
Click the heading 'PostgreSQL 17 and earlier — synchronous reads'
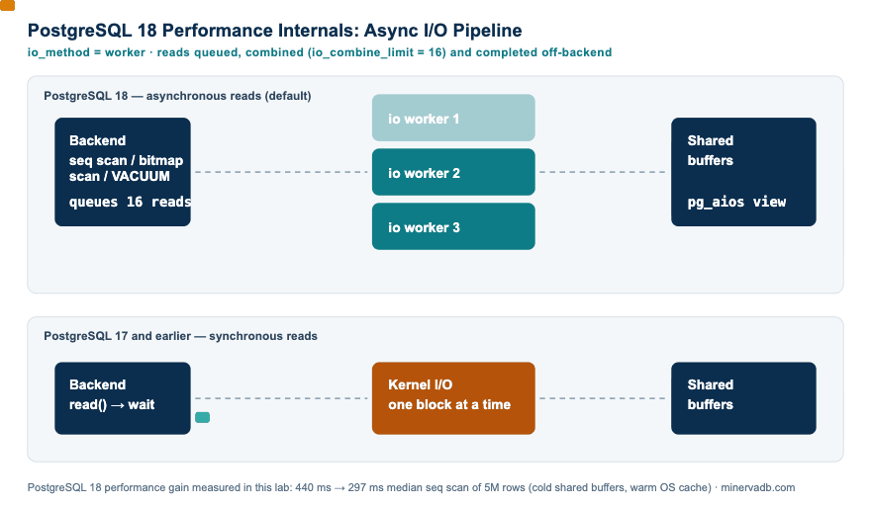(180, 336)
